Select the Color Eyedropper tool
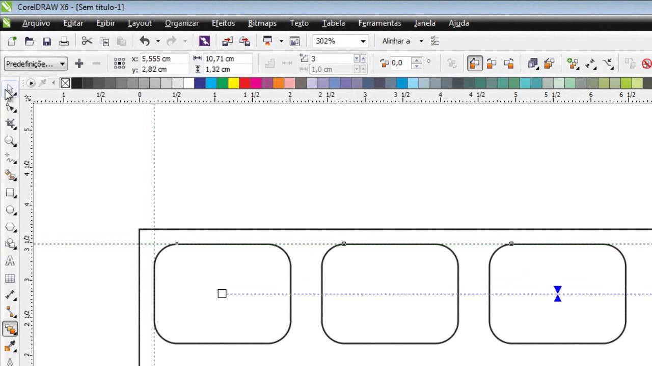The image size is (652, 366). click(x=10, y=347)
